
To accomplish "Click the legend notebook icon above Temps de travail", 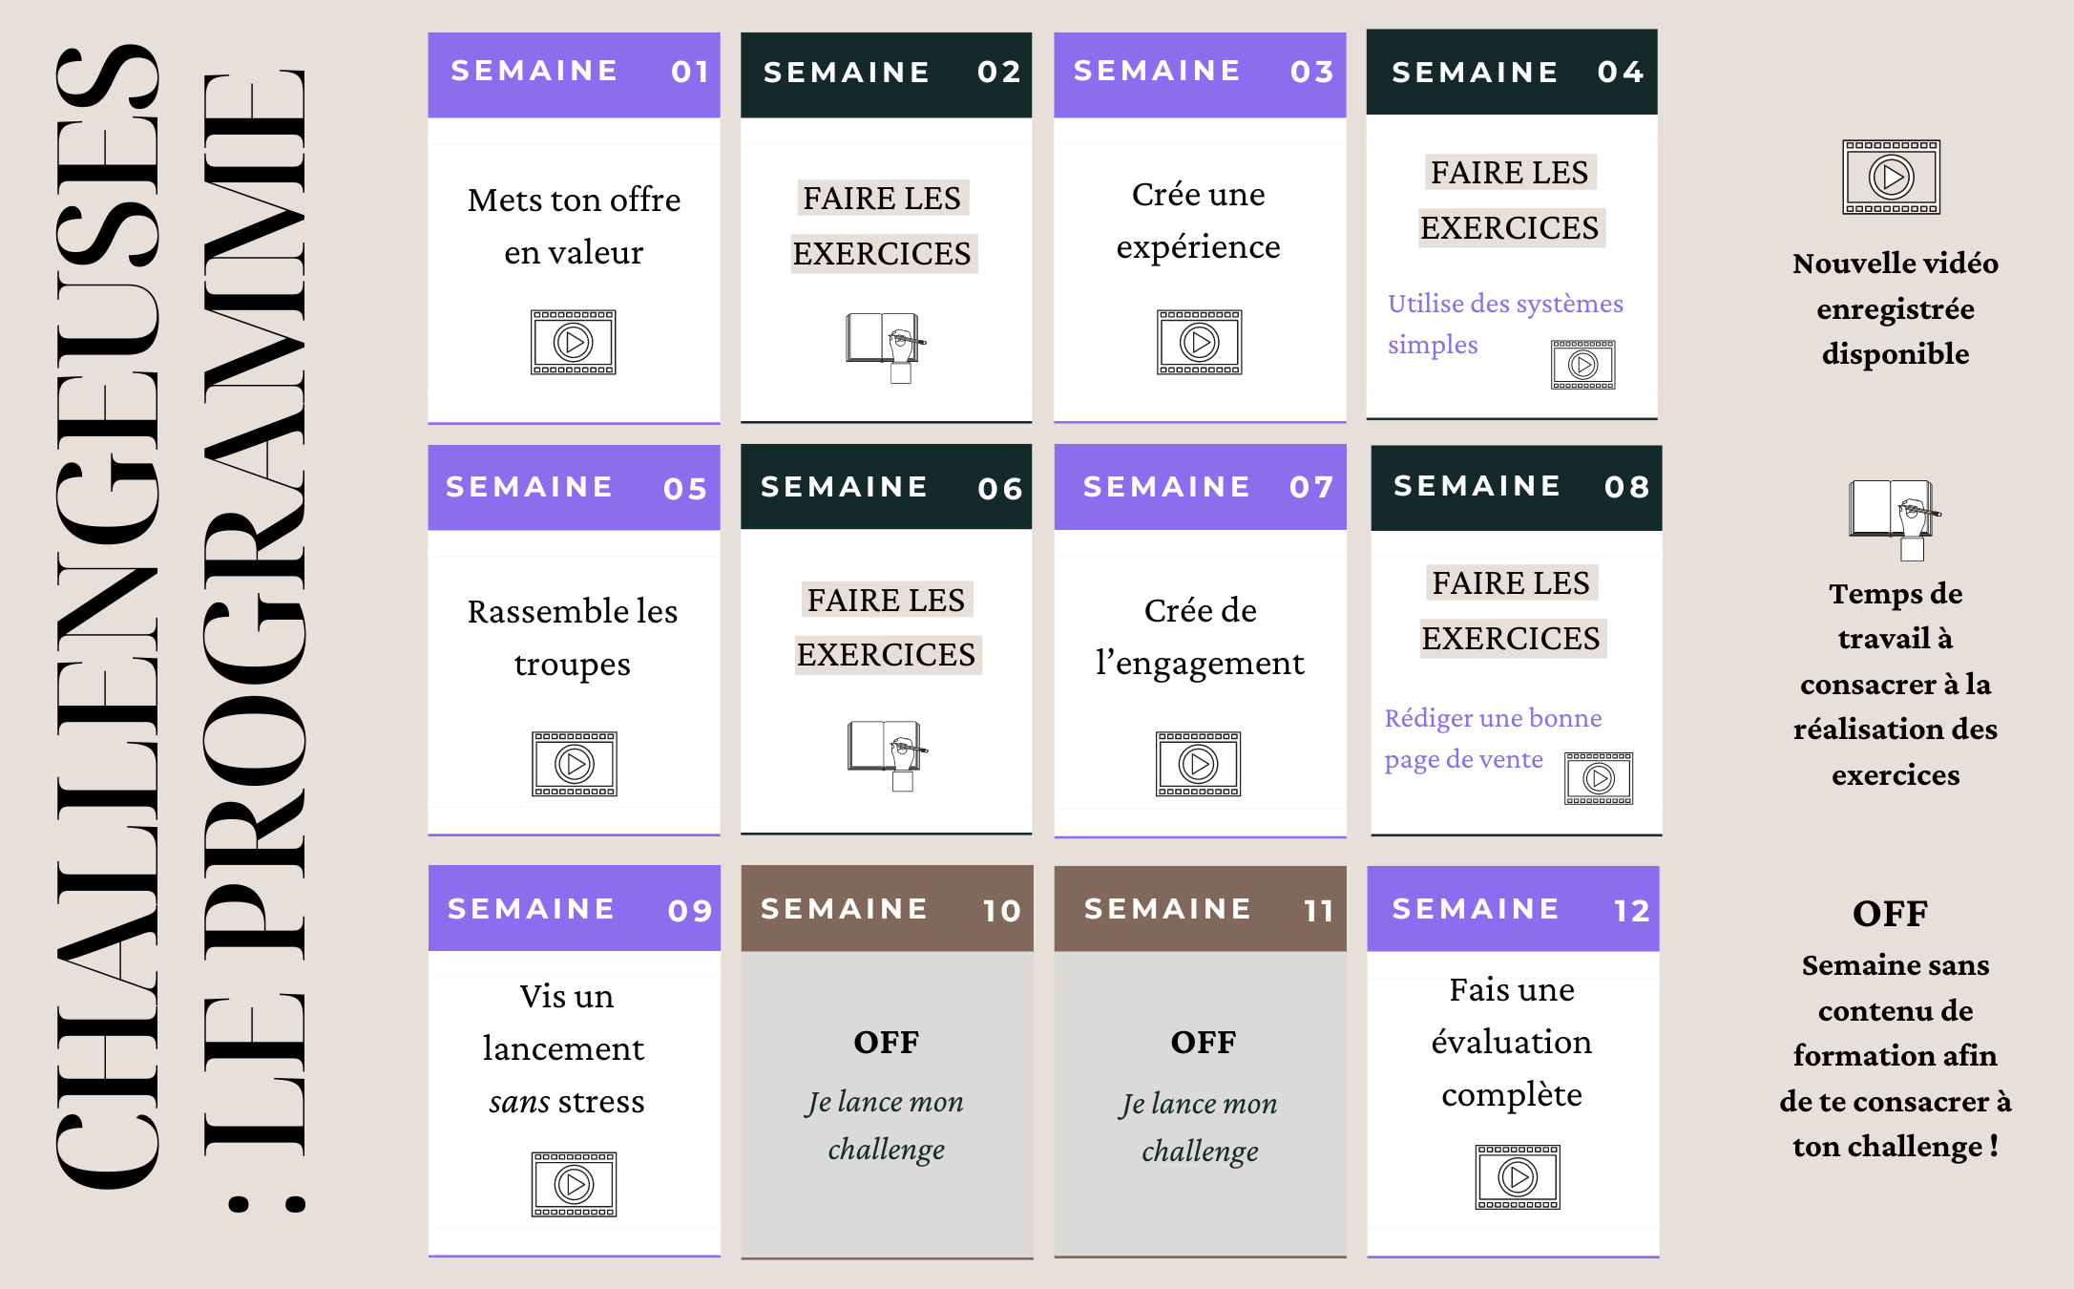I will click(1895, 518).
